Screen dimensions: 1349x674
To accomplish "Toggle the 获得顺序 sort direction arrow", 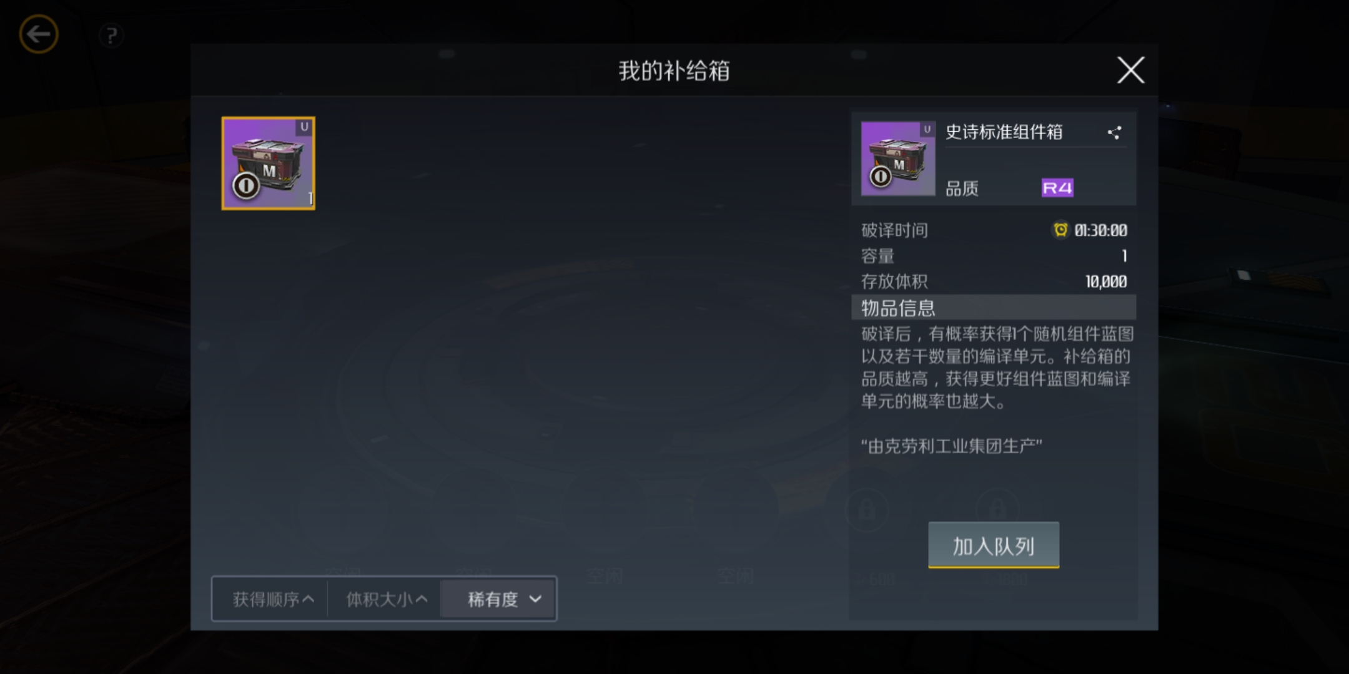I will coord(308,599).
